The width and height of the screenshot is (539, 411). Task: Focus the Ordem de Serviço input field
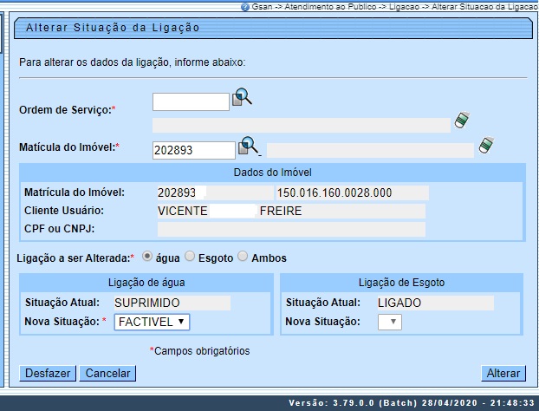click(x=191, y=102)
